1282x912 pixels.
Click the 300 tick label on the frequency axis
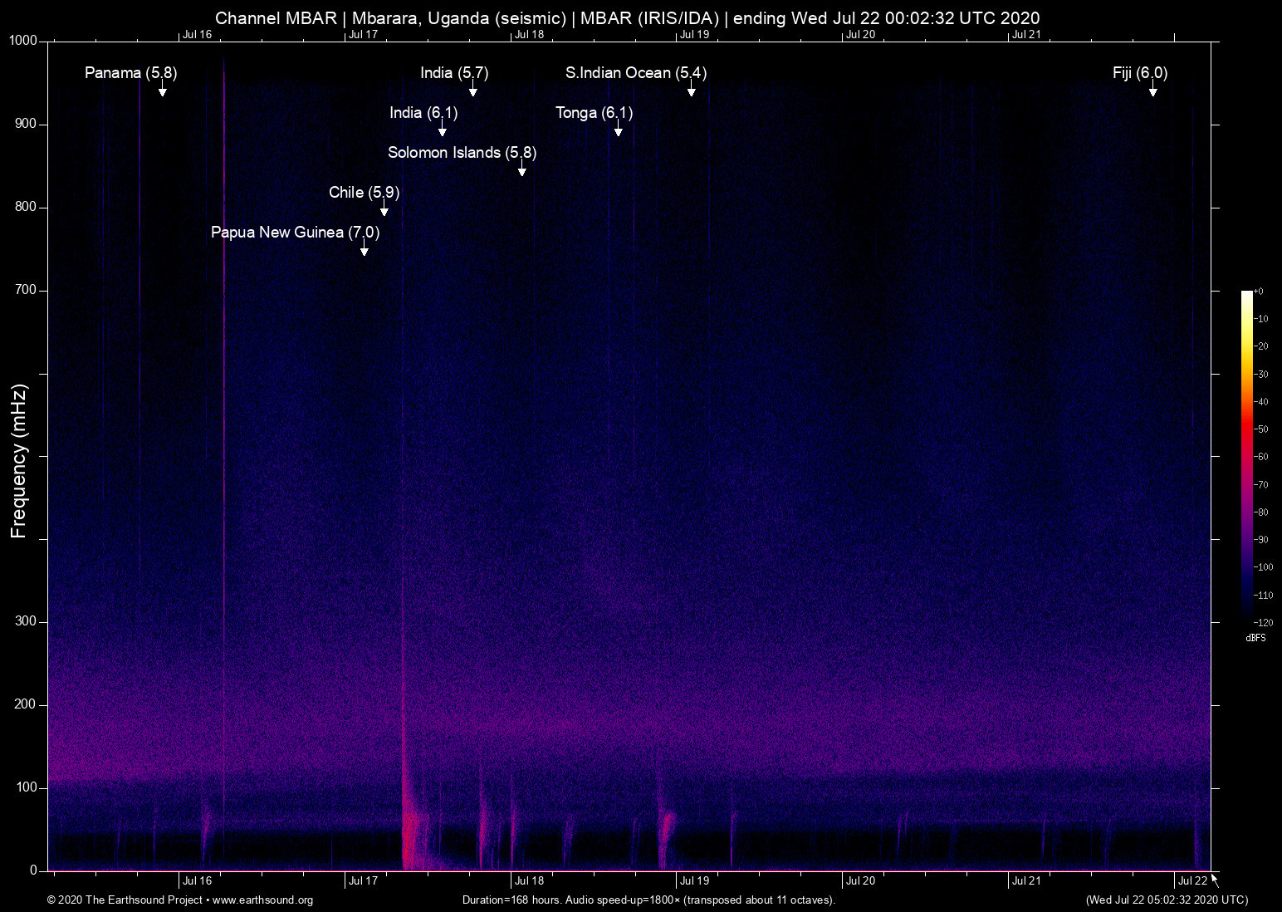coord(26,621)
